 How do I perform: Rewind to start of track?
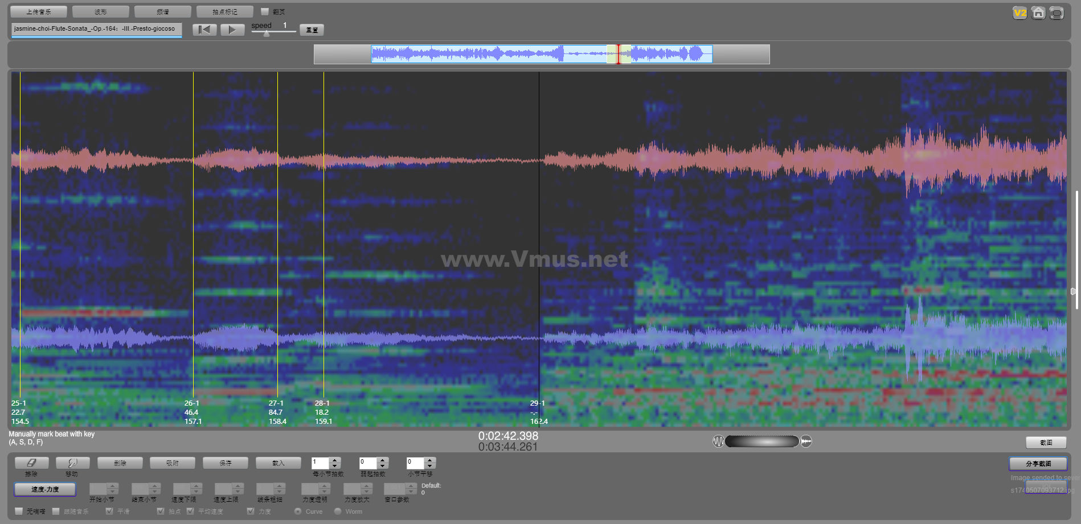[x=204, y=30]
